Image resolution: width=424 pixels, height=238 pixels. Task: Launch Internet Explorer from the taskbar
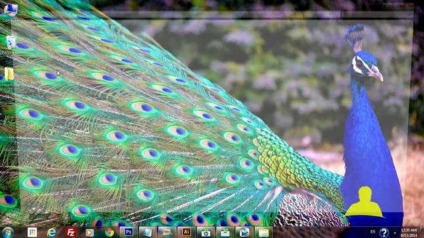(x=52, y=232)
